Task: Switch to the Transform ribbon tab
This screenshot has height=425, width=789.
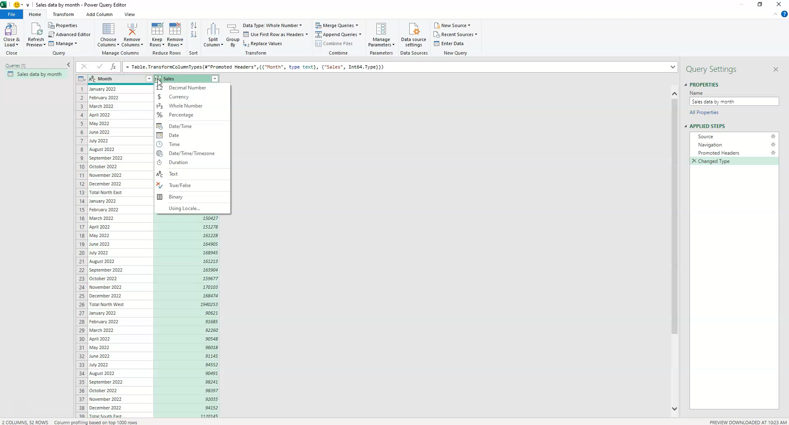Action: pyautogui.click(x=63, y=14)
